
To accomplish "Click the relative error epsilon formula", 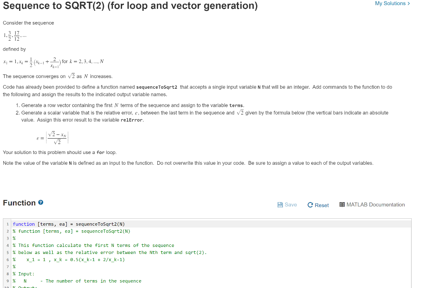I will coord(52,137).
